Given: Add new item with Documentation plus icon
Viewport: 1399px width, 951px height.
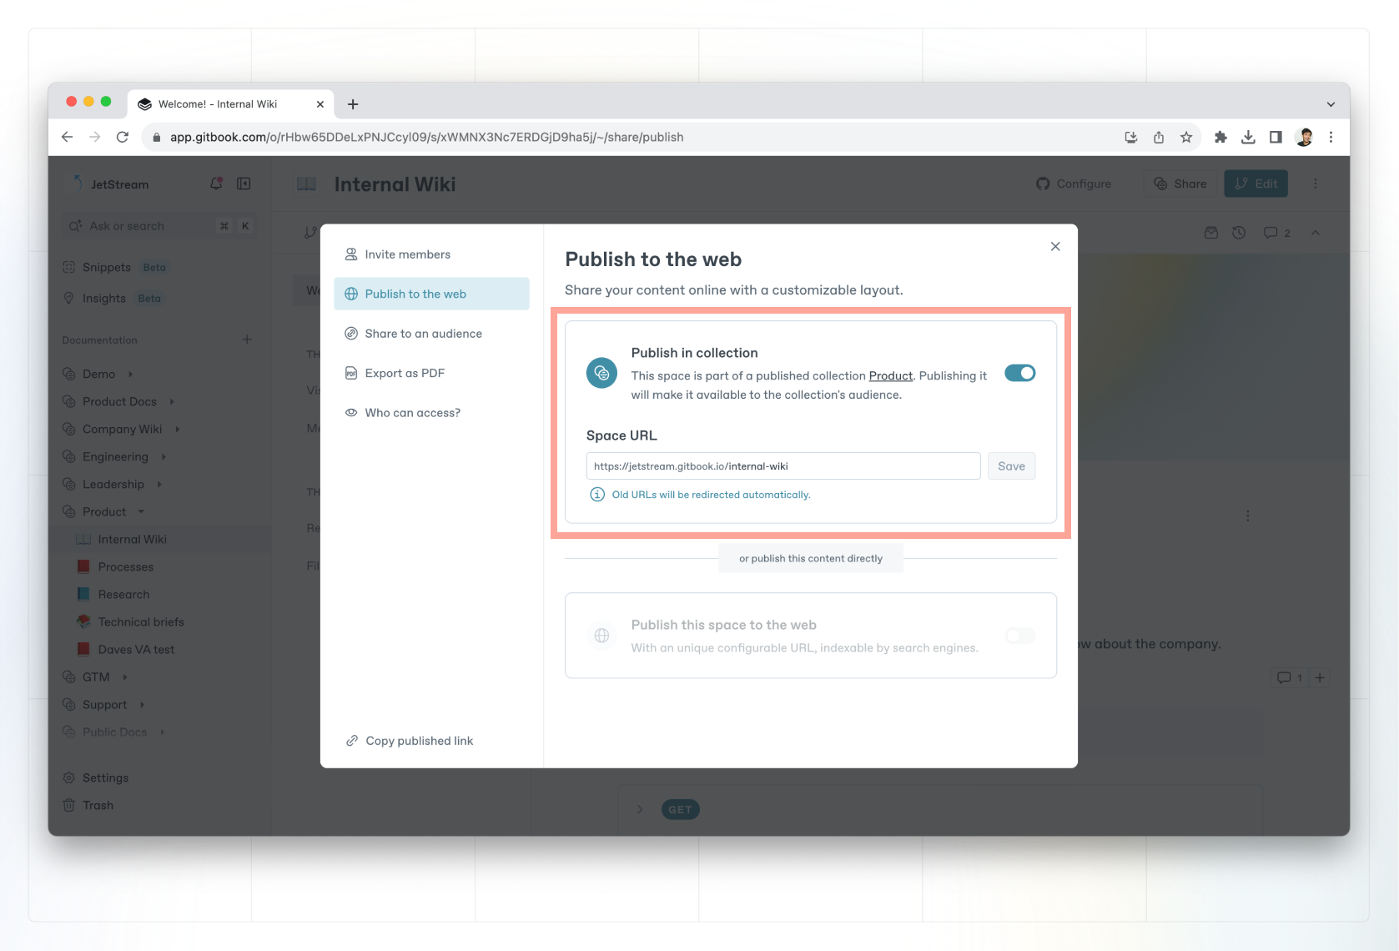Looking at the screenshot, I should [247, 340].
